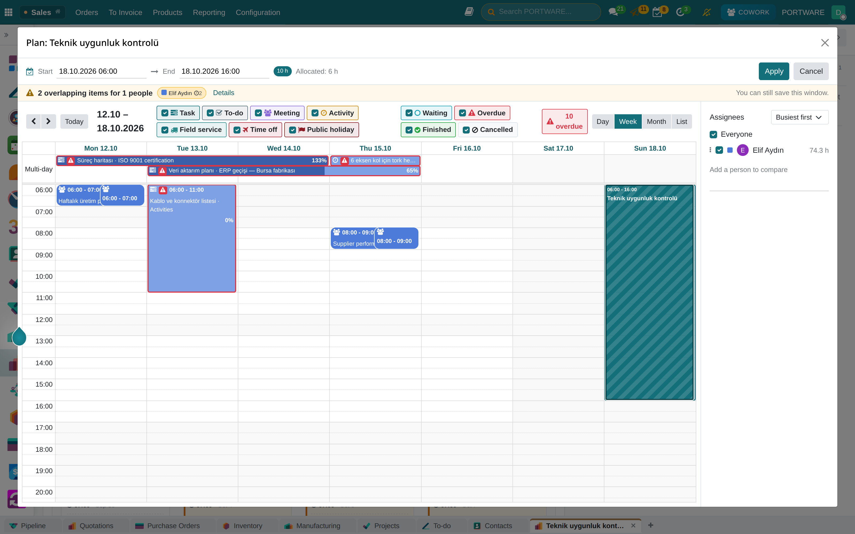855x534 pixels.
Task: Click the Today button
Action: (74, 121)
